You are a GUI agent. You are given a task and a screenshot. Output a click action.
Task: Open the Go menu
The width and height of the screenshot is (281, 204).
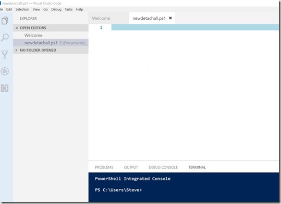pos(45,9)
